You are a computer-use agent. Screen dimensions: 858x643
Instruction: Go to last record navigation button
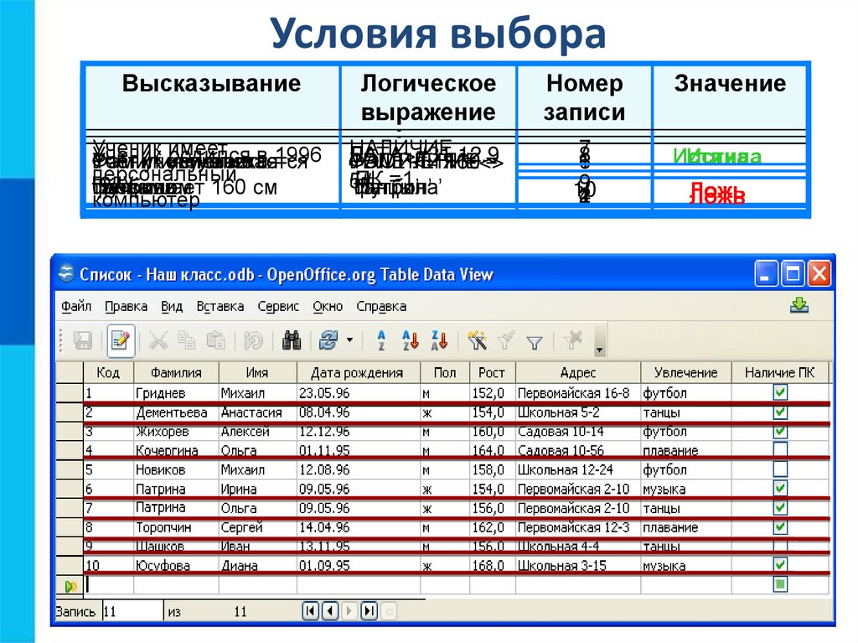pos(368,612)
